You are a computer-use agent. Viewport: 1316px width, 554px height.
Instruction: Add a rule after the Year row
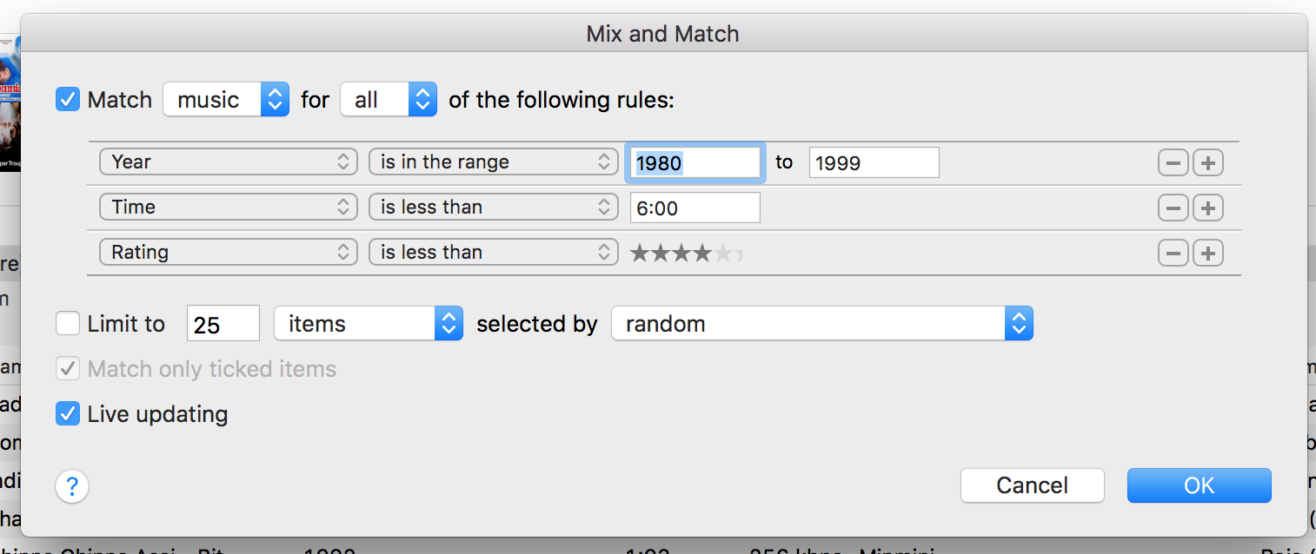[x=1208, y=162]
